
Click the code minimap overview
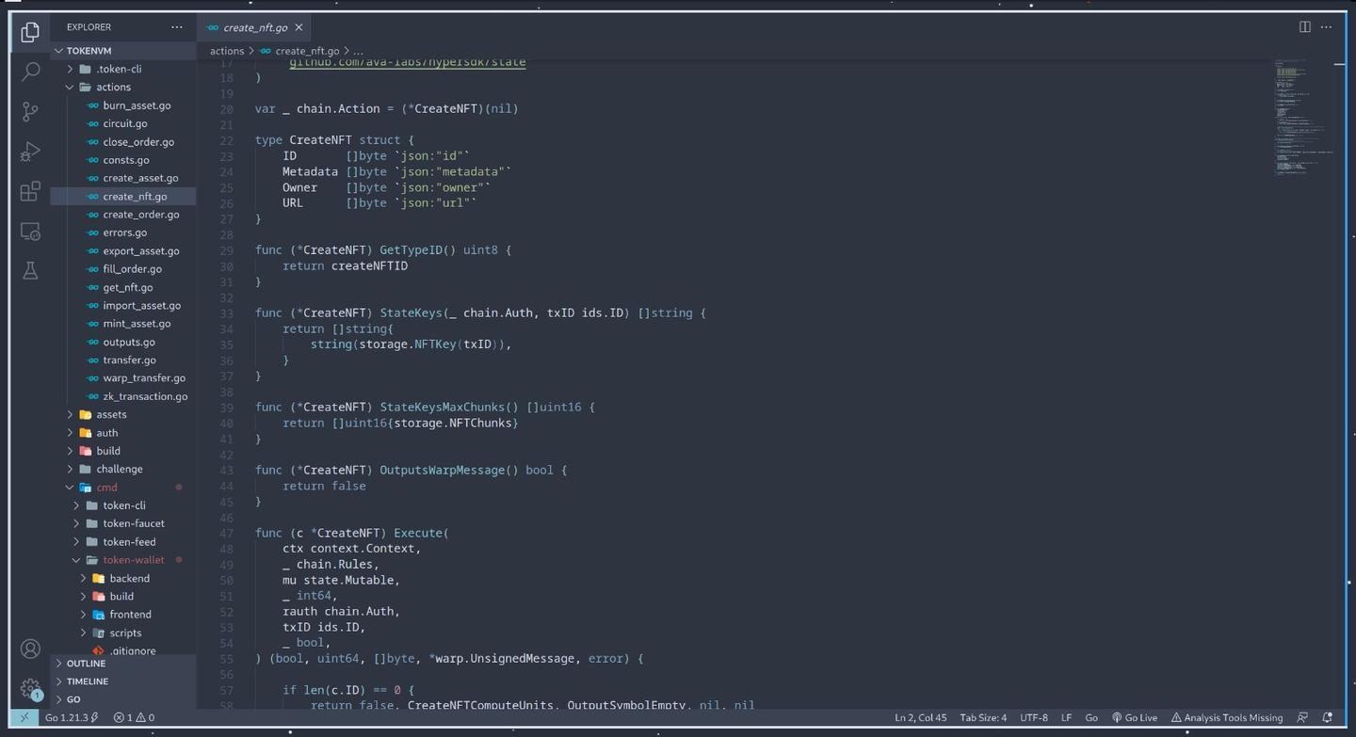point(1302,118)
